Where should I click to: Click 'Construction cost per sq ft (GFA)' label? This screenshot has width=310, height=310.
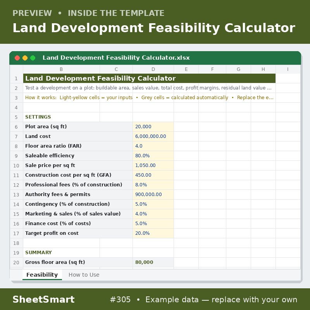coord(68,175)
